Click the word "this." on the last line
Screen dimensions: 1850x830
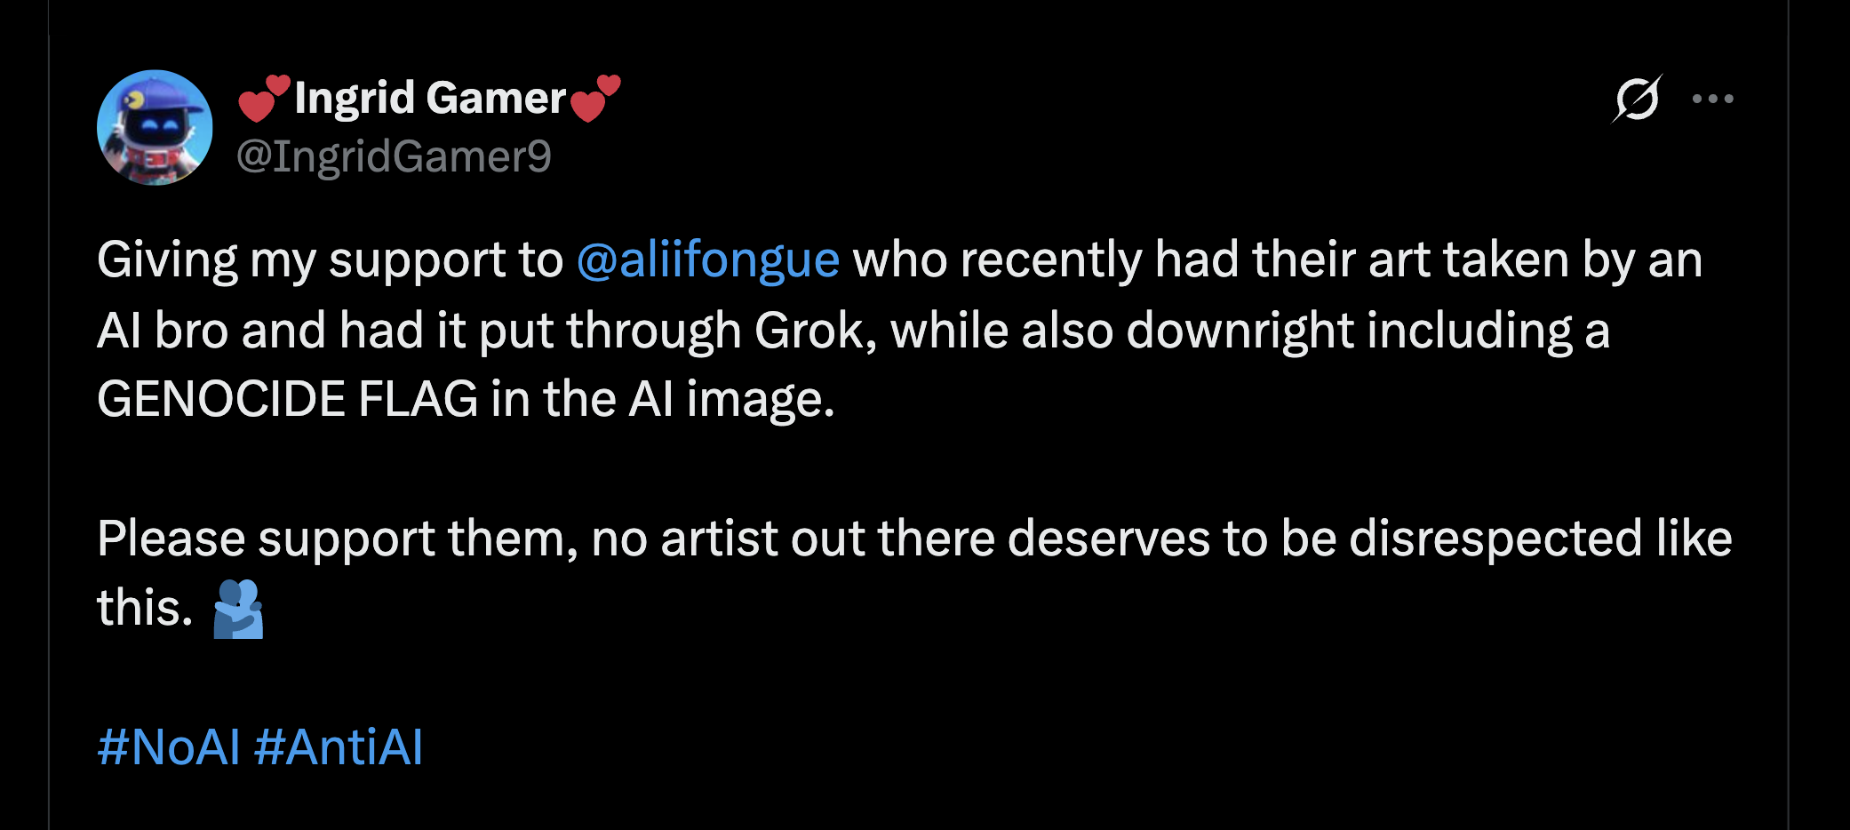(144, 609)
